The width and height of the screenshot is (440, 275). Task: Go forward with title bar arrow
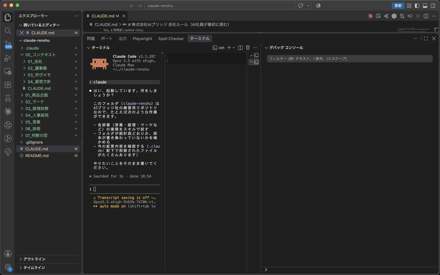[x=140, y=5]
